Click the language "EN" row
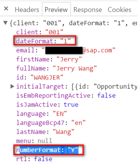Image resolution: width=139 pixels, height=166 pixels. point(42,114)
